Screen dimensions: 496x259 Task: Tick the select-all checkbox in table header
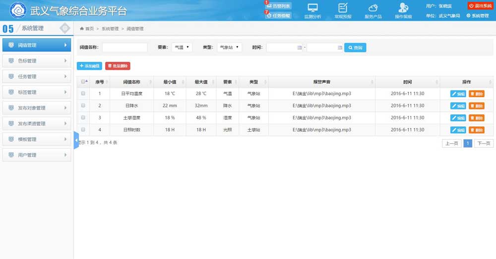[83, 82]
